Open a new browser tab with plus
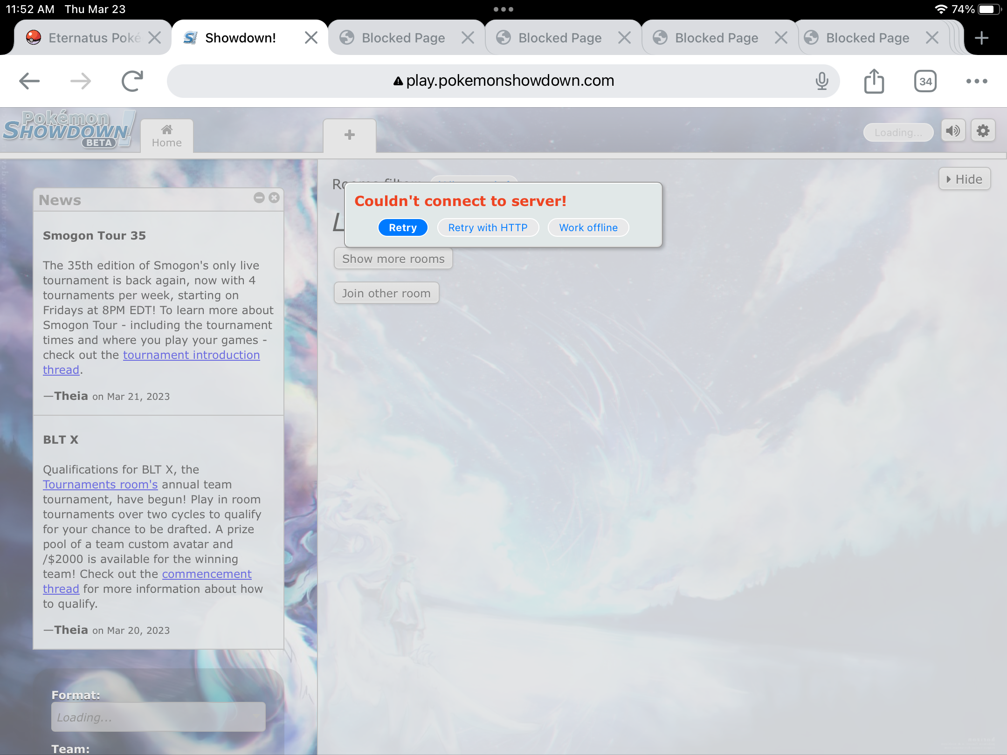Screen dimensions: 1007x755 981,38
